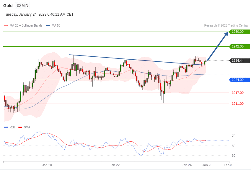Click the RSI 50 axis value
The height and width of the screenshot is (170, 251).
click(x=234, y=146)
